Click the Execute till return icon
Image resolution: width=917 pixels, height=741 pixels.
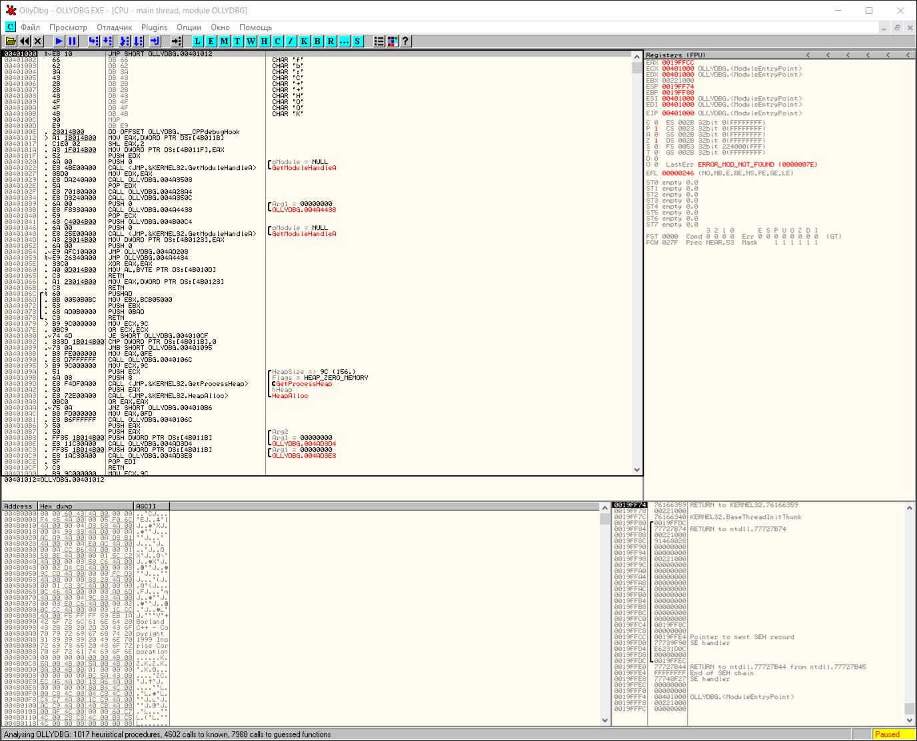pos(155,41)
